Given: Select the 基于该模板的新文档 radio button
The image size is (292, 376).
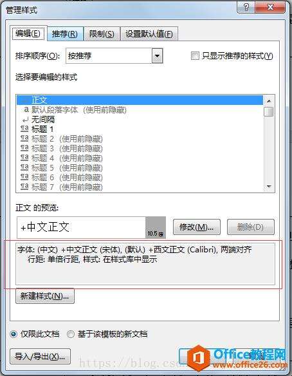Looking at the screenshot, I should click(x=71, y=334).
